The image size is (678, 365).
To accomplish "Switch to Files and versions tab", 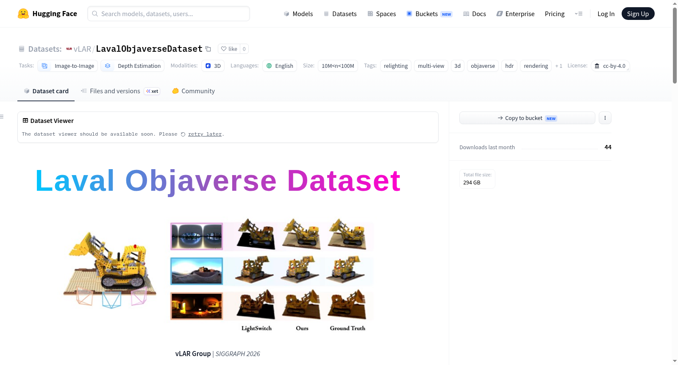I will 120,91.
